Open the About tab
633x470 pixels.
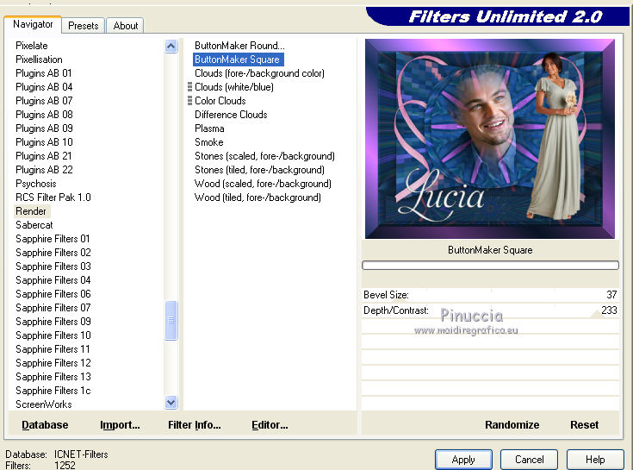[126, 26]
